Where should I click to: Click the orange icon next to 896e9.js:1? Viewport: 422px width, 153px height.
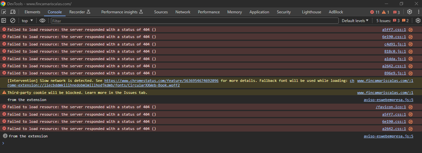pos(411,73)
